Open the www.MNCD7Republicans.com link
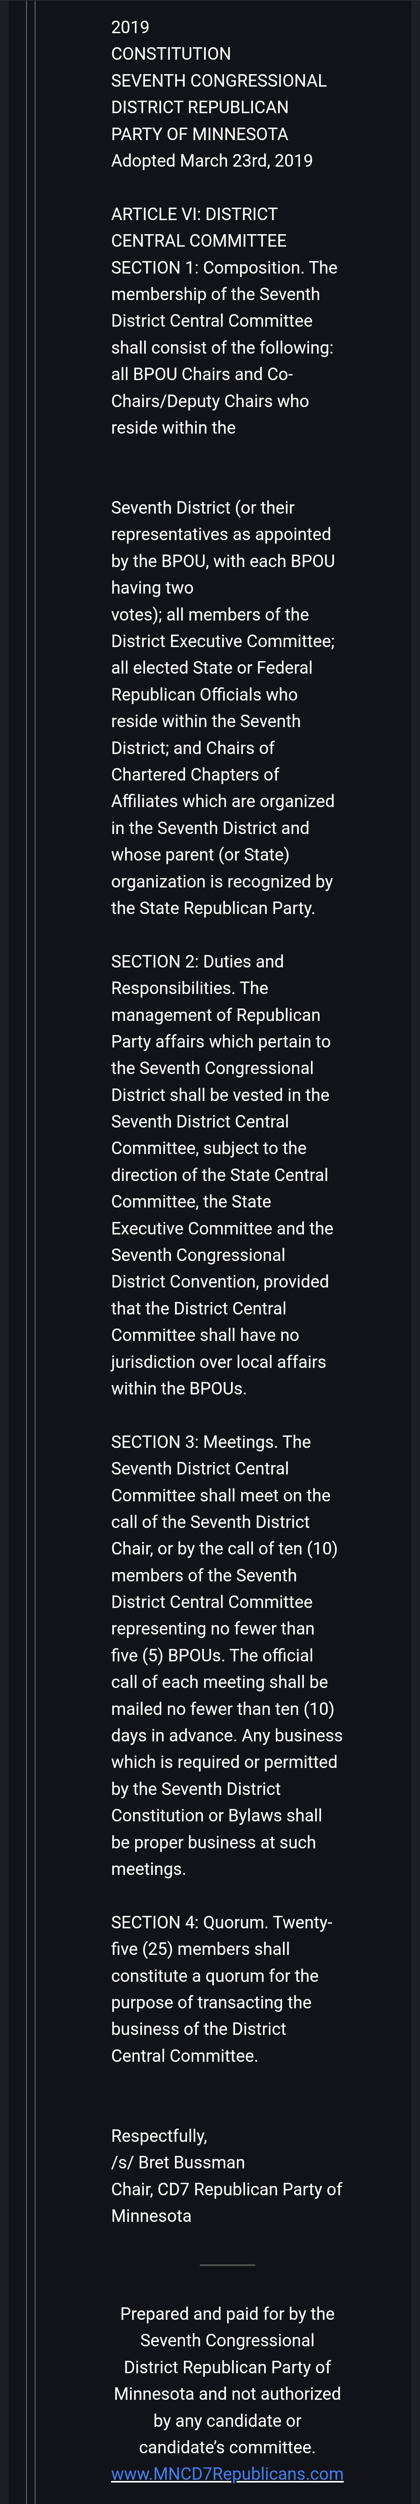This screenshot has width=420, height=2504. (x=227, y=2474)
